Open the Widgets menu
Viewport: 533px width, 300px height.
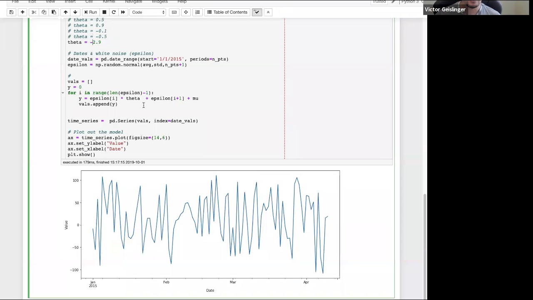(x=160, y=2)
